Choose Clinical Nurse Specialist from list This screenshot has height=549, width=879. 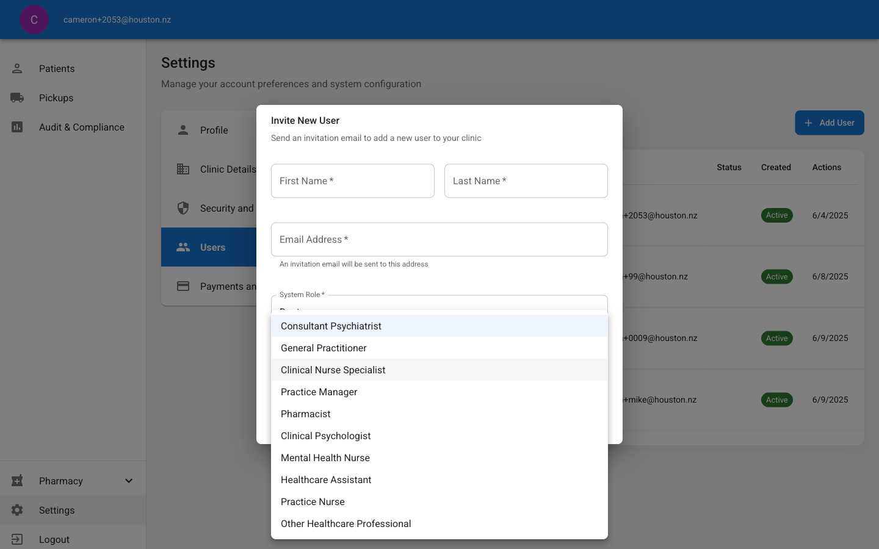click(x=440, y=370)
